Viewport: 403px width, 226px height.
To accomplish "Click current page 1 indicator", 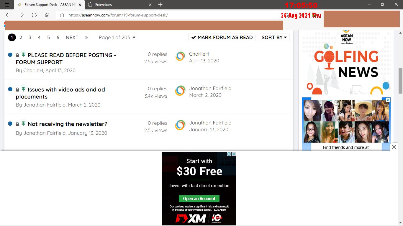I will 12,37.
